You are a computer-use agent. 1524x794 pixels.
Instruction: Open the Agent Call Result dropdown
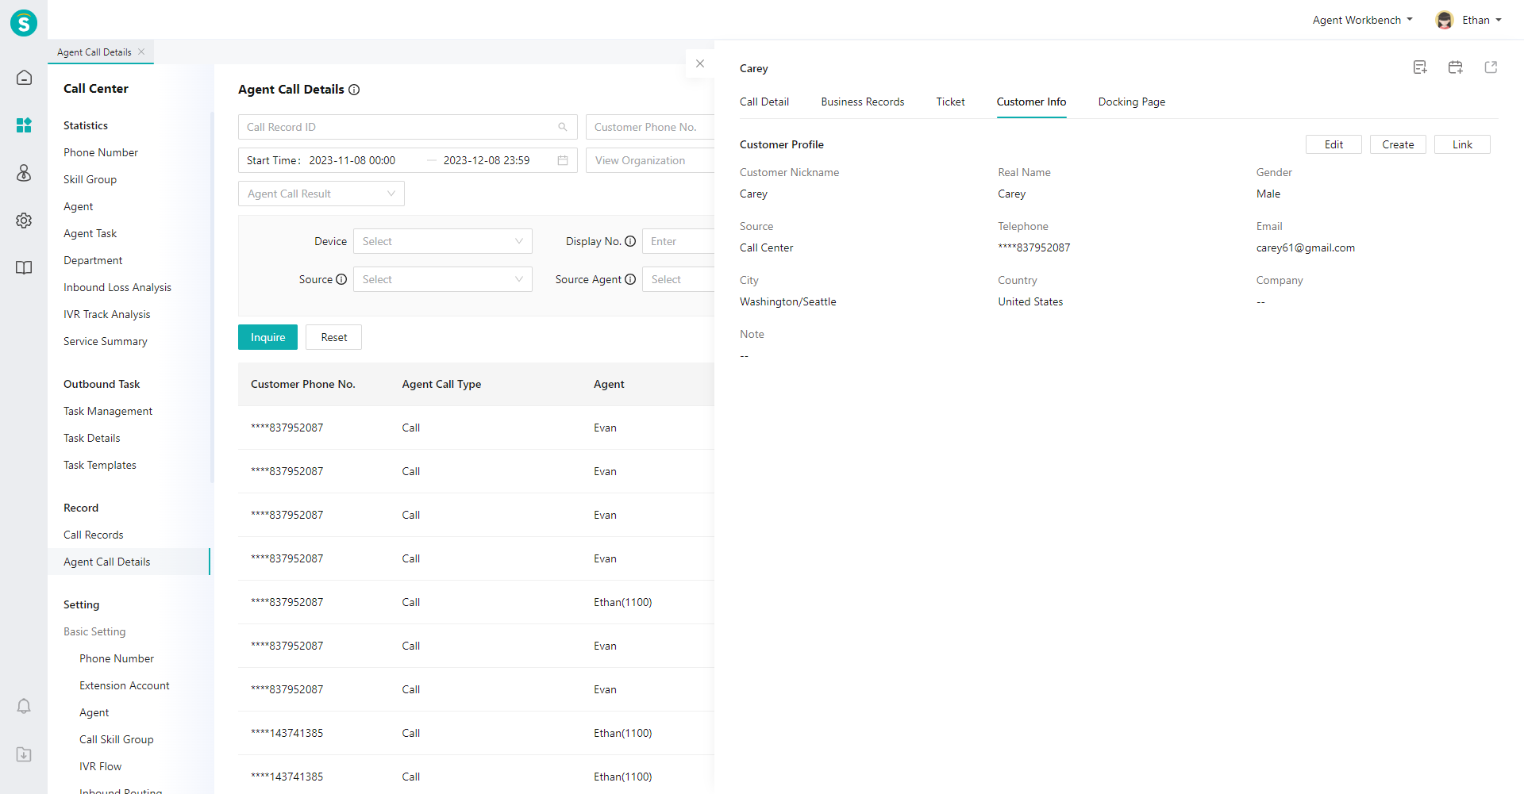click(321, 194)
